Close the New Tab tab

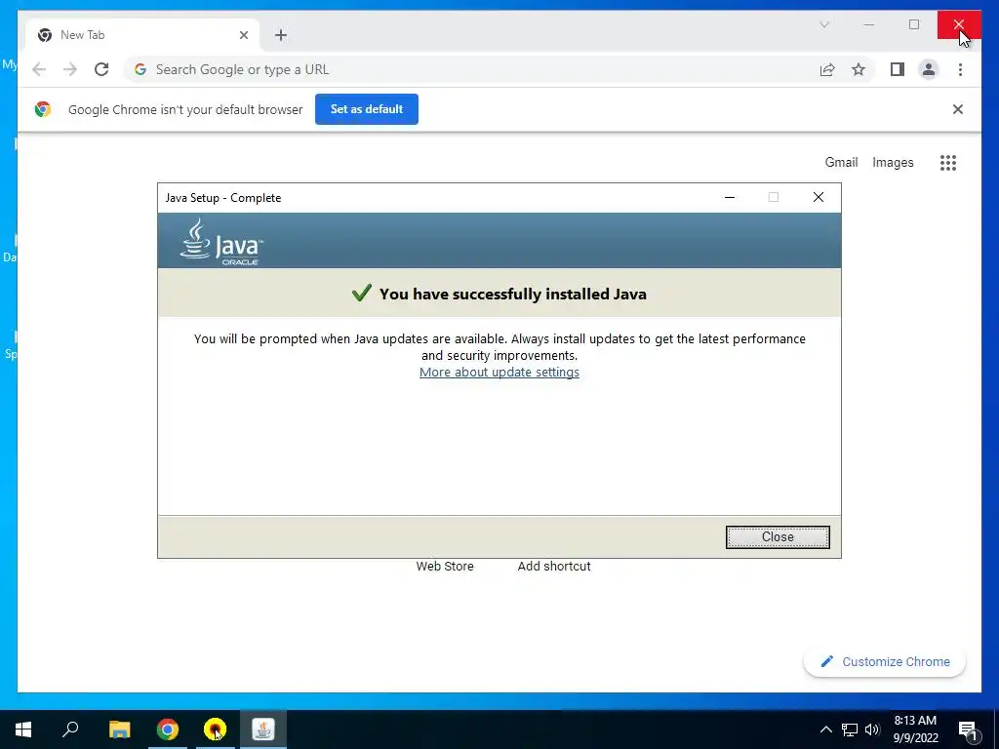tap(243, 35)
